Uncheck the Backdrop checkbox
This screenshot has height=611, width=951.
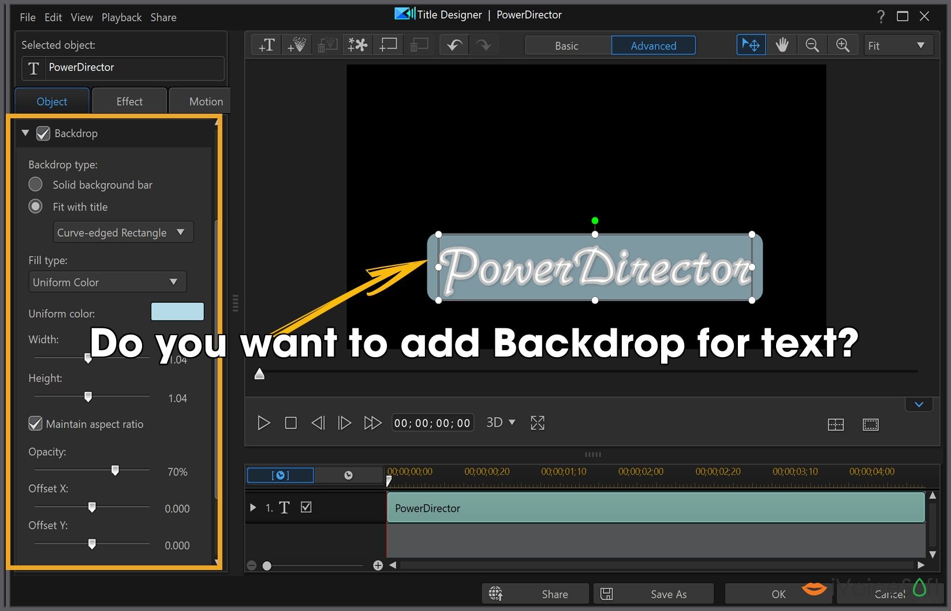pyautogui.click(x=43, y=134)
